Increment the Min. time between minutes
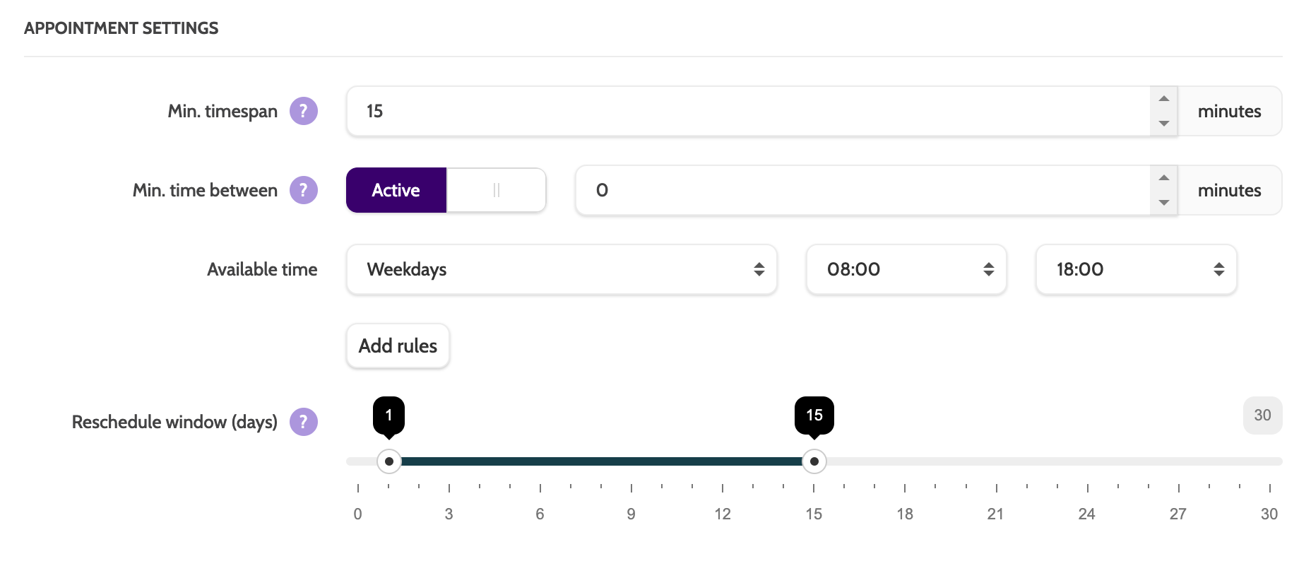Screen dimensions: 1311x578 pyautogui.click(x=1163, y=178)
